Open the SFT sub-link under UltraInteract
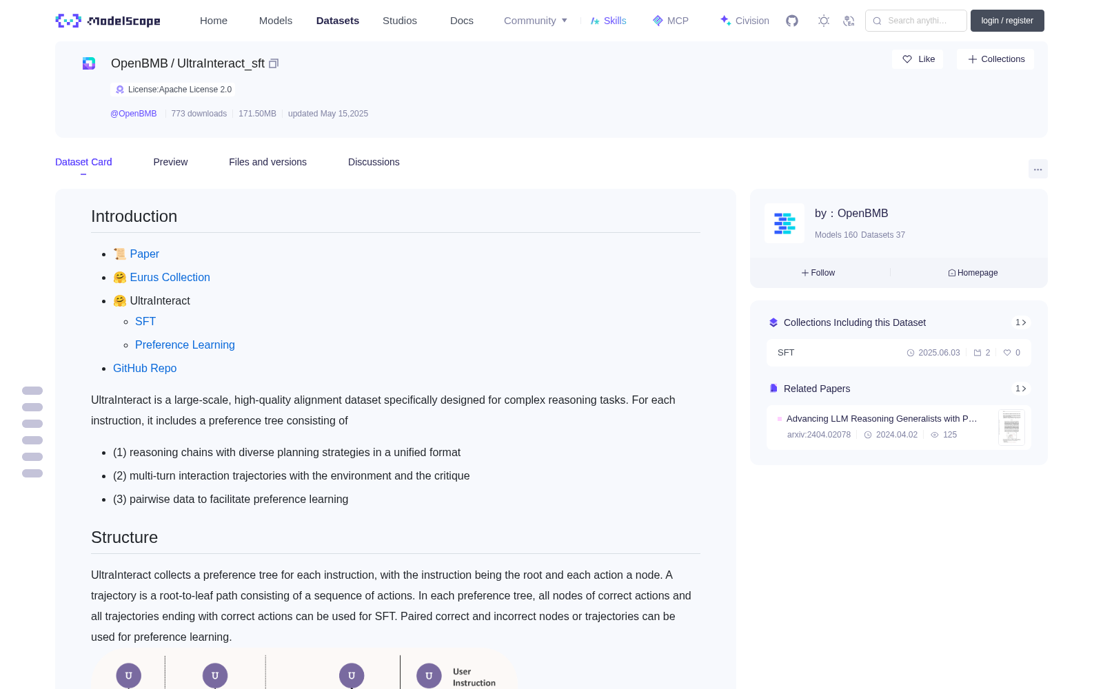 (145, 321)
